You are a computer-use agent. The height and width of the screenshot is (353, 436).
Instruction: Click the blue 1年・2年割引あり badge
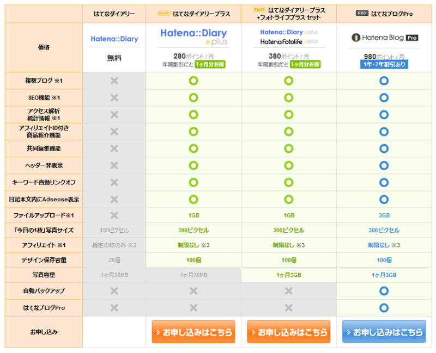pos(384,64)
